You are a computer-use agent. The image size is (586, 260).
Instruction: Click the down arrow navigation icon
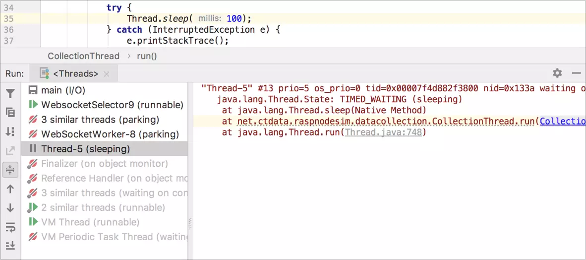(x=10, y=208)
